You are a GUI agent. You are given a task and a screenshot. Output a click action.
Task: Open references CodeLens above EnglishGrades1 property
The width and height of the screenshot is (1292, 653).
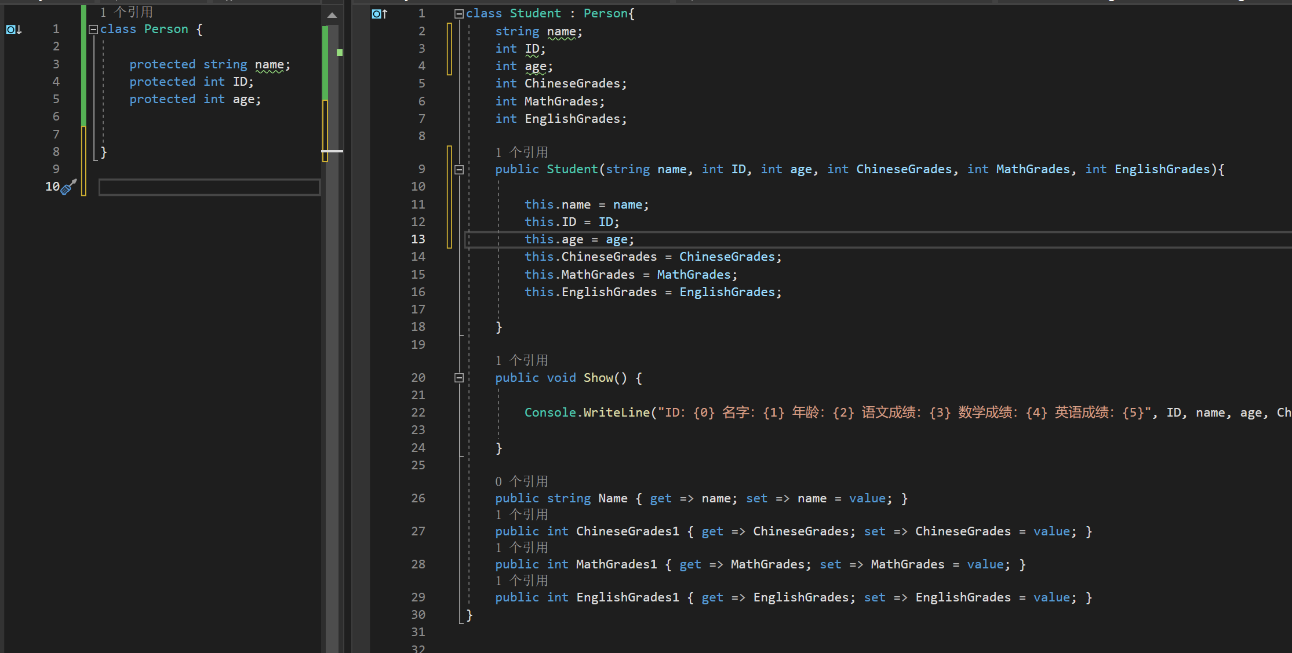coord(521,581)
